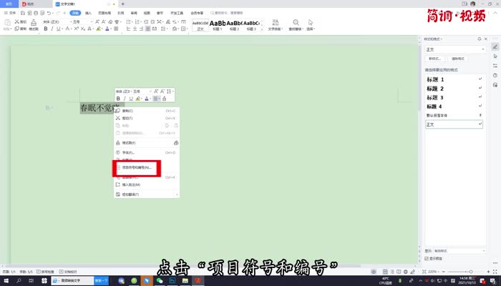Toggle the 显示预览 checkbox in the styles pane
Viewport: 501px width, 286px height.
coord(428,259)
